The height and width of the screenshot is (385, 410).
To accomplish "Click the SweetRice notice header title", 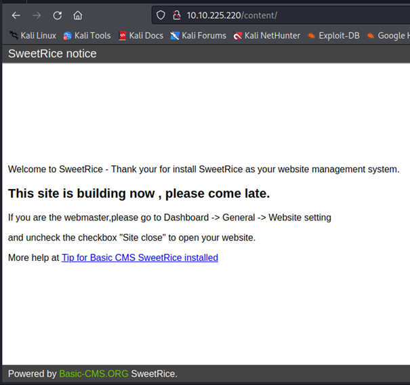I will 52,54.
